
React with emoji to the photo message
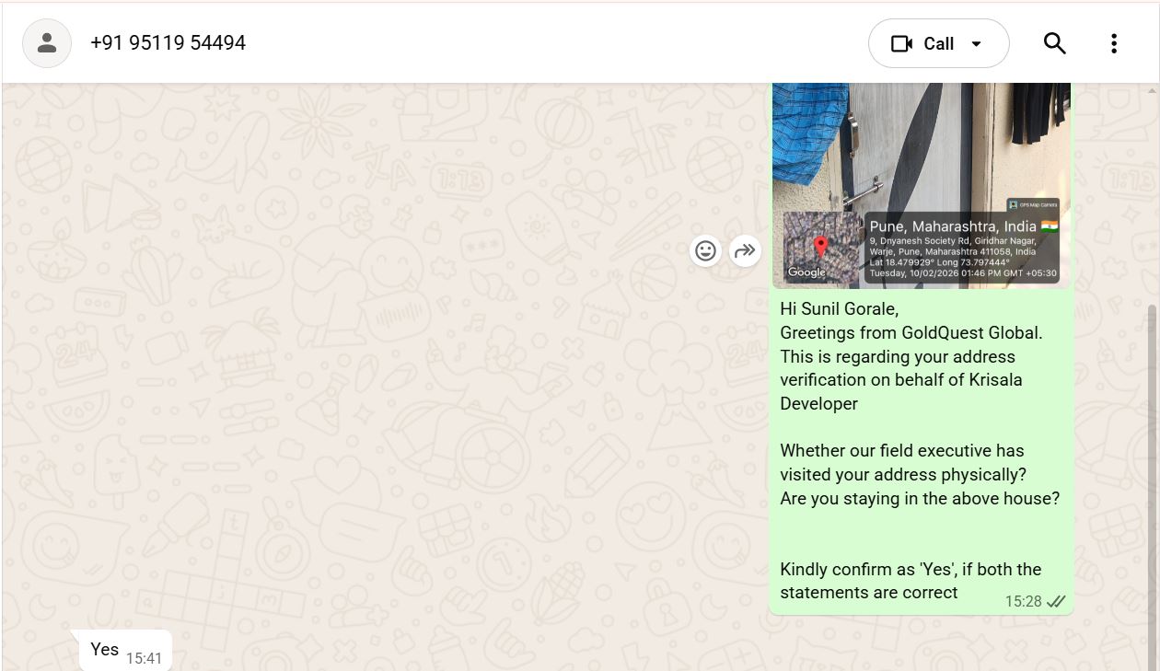click(x=705, y=250)
